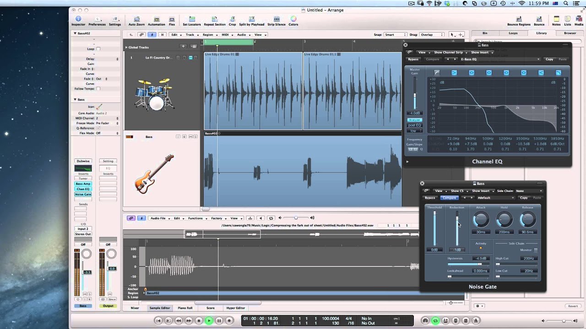Toggle the Catch playhead button in Arrange

pos(152,35)
